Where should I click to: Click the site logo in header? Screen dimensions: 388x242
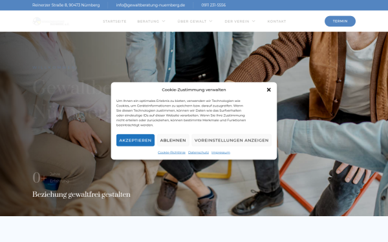coord(51,21)
